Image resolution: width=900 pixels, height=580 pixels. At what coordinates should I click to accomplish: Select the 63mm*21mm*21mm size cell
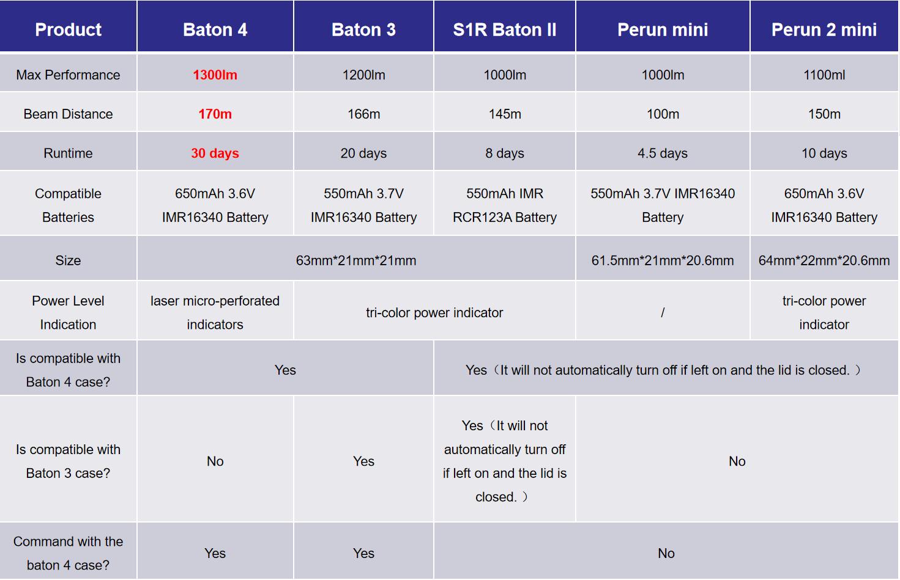355,260
